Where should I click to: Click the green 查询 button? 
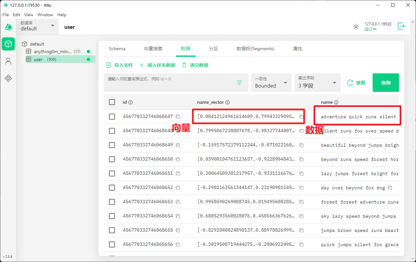tap(386, 83)
